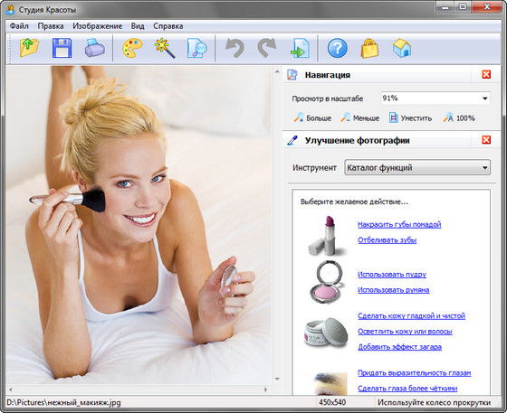Viewport: 507px width, 413px height.
Task: Click the open photo folder icon
Action: 29,48
